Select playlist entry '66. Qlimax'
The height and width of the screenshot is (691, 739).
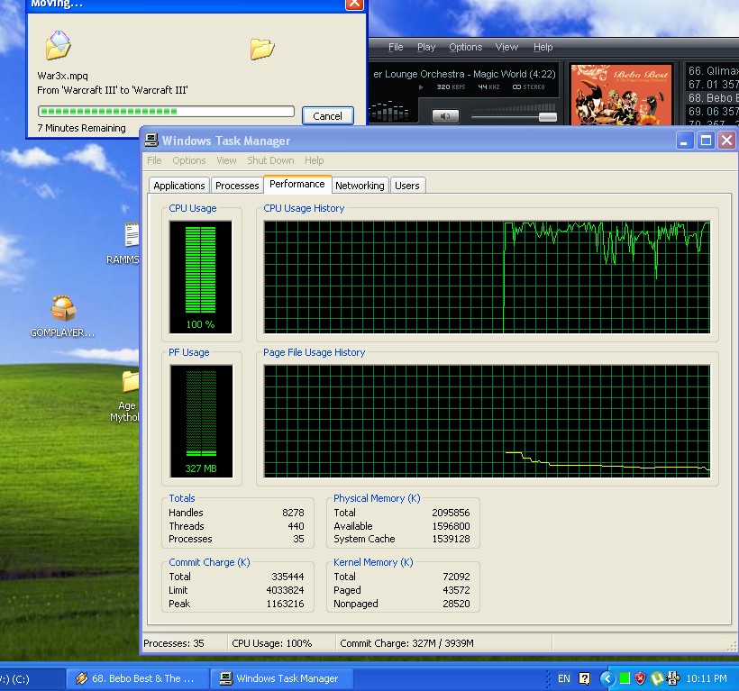coord(713,71)
